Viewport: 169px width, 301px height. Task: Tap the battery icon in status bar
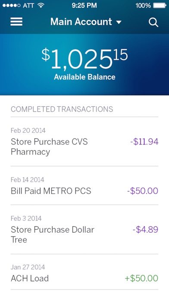pos(160,6)
